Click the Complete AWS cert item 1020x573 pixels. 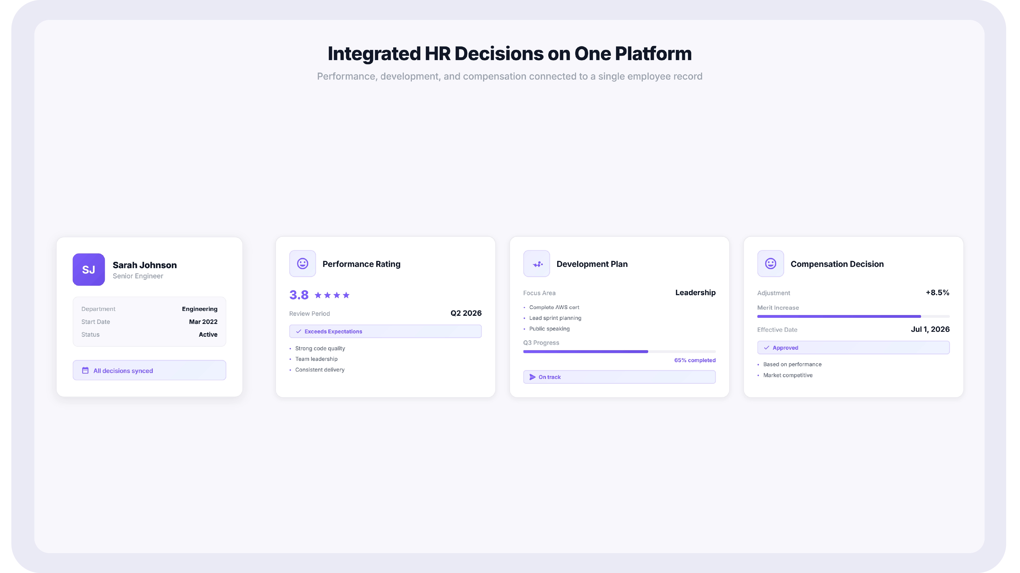554,307
